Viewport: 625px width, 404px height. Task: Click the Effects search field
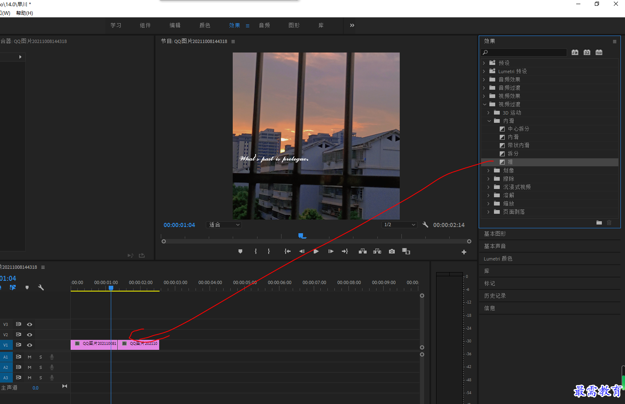[524, 53]
